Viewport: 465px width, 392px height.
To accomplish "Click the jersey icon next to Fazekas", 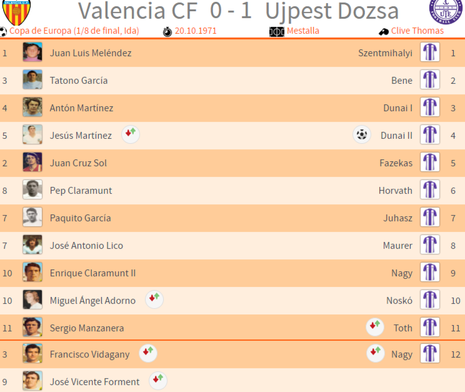I will (430, 162).
